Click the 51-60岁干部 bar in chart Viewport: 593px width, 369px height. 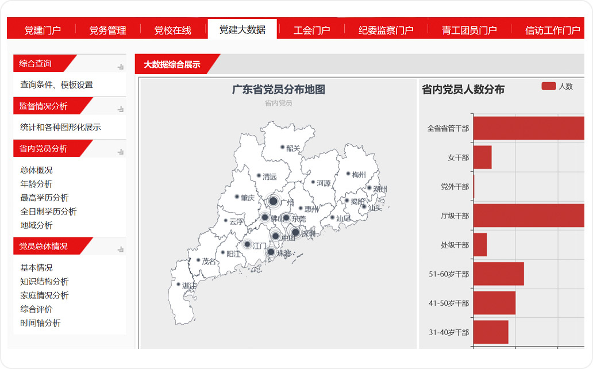[x=498, y=274]
